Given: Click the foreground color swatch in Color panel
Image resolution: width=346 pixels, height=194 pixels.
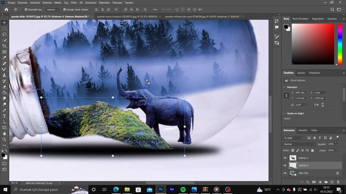Looking at the screenshot, I should tap(286, 26).
